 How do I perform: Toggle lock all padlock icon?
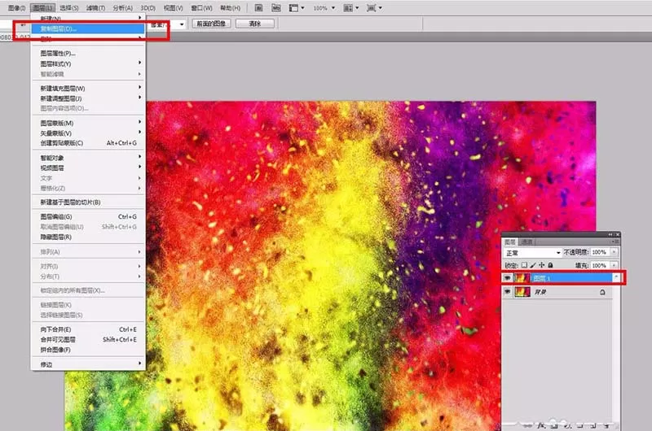[551, 264]
